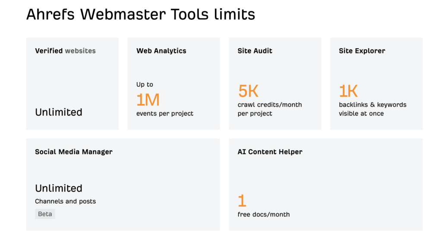The image size is (442, 241).
Task: Click the orange 1M events figure
Action: click(x=148, y=100)
